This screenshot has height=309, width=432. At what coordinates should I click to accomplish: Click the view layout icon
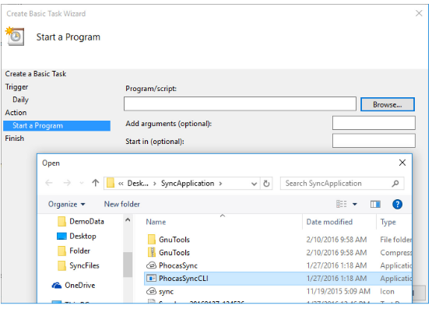[342, 204]
